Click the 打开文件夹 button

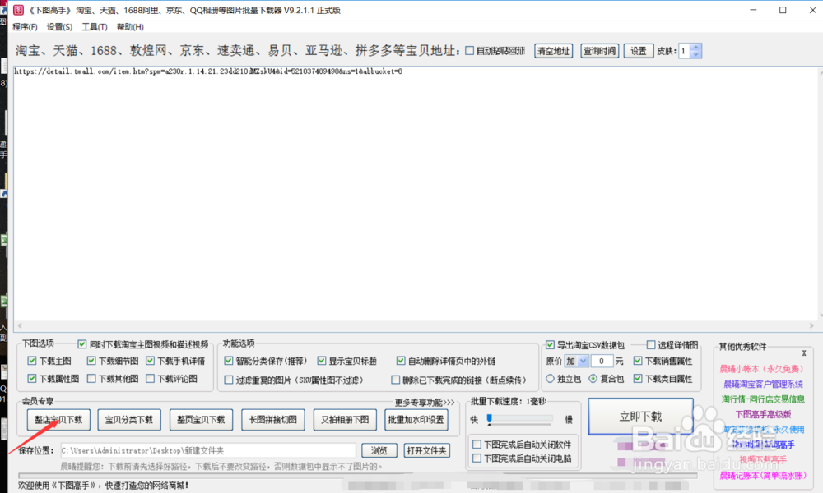(426, 450)
